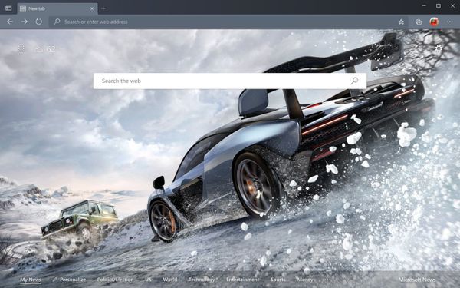Open page settings gear icon
Viewport: 460px width, 288px height.
point(439,48)
